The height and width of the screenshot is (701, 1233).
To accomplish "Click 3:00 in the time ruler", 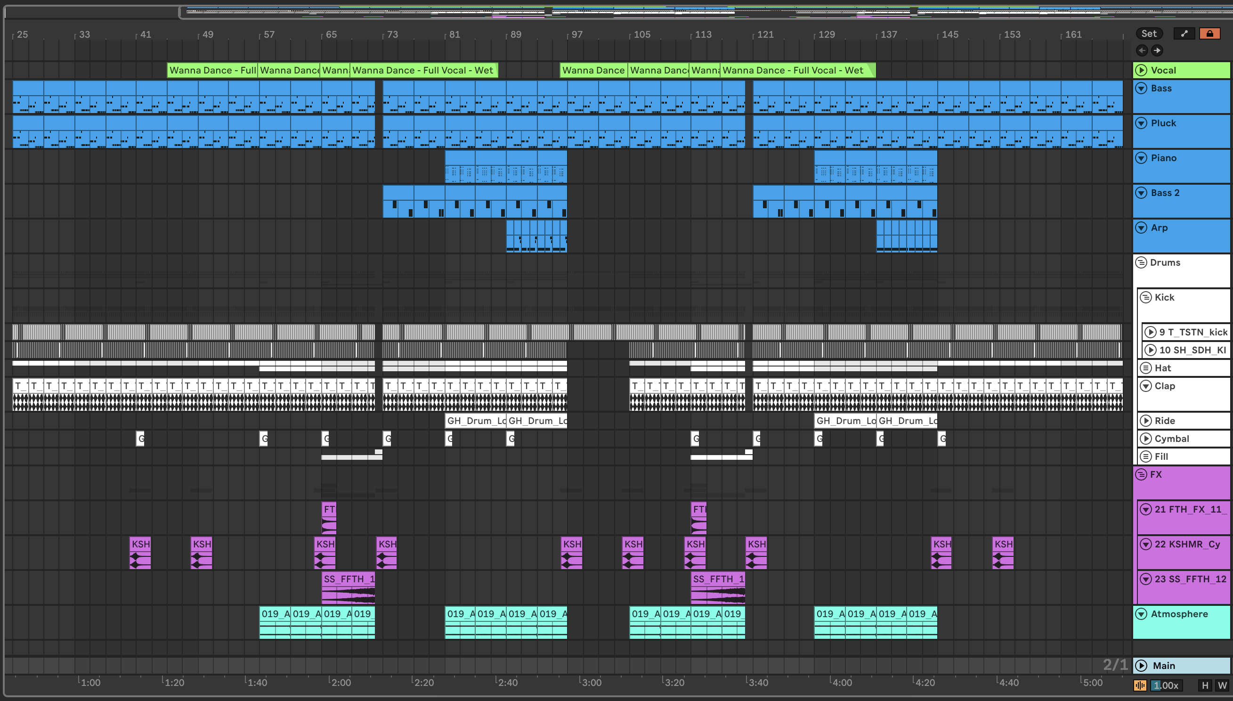I will click(x=592, y=682).
